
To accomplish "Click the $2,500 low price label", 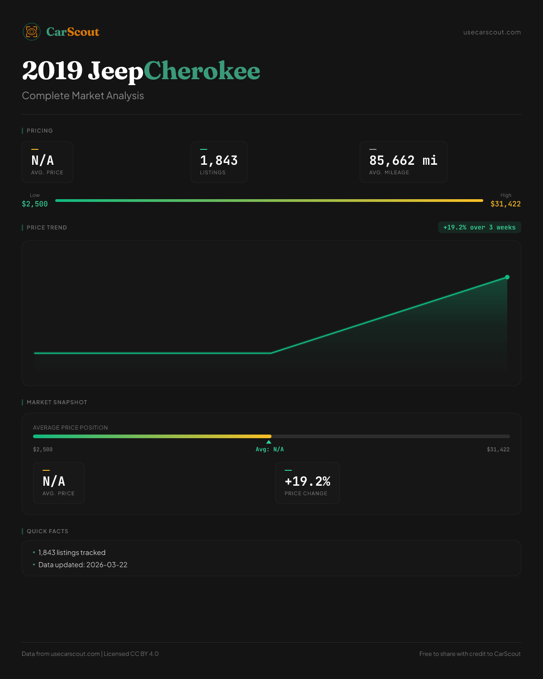I will click(35, 204).
